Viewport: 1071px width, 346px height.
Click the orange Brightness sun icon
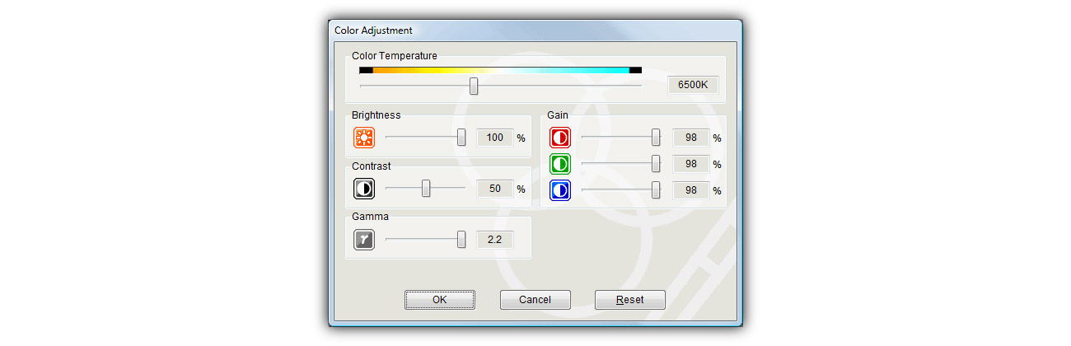(364, 138)
